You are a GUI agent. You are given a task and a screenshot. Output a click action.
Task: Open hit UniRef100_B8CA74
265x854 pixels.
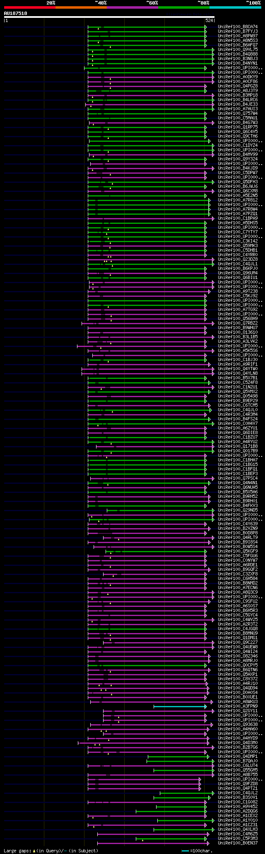coord(238,27)
